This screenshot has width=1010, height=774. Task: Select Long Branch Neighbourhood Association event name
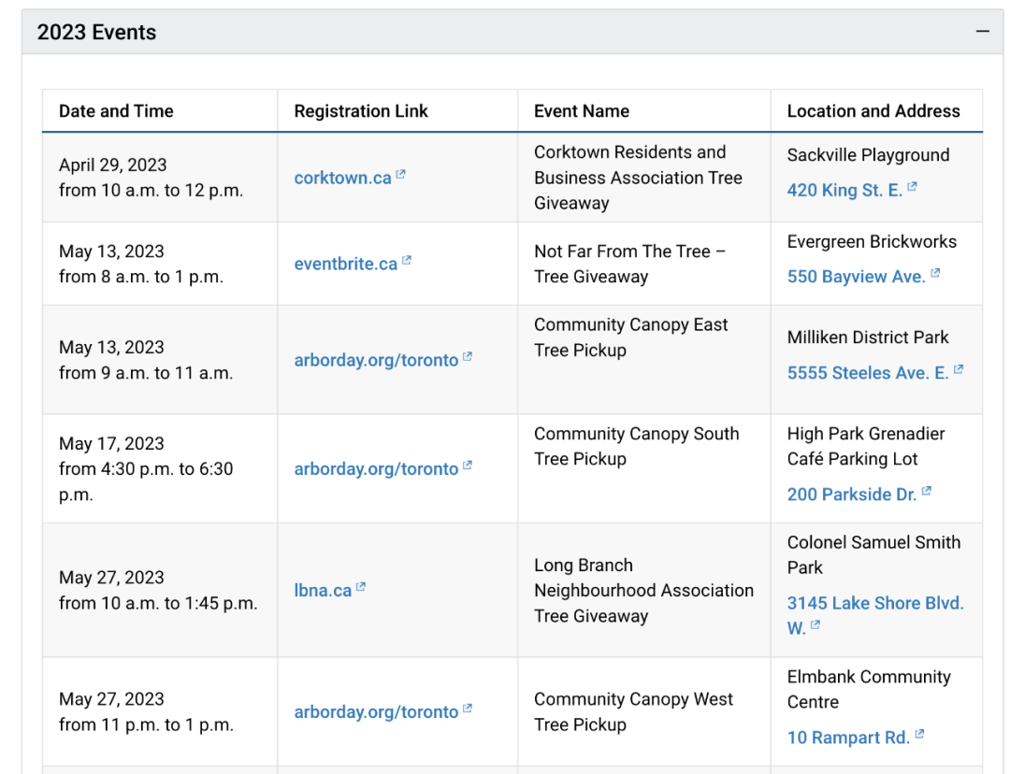643,591
